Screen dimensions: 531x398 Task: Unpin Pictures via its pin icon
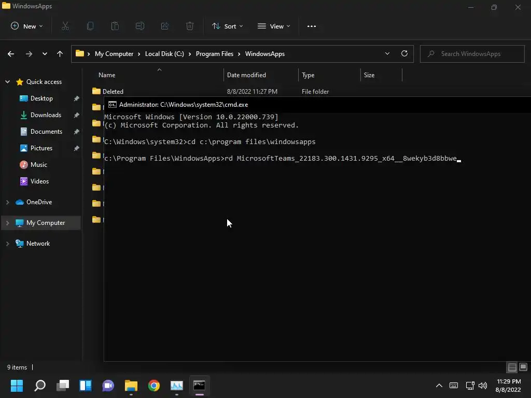[77, 148]
